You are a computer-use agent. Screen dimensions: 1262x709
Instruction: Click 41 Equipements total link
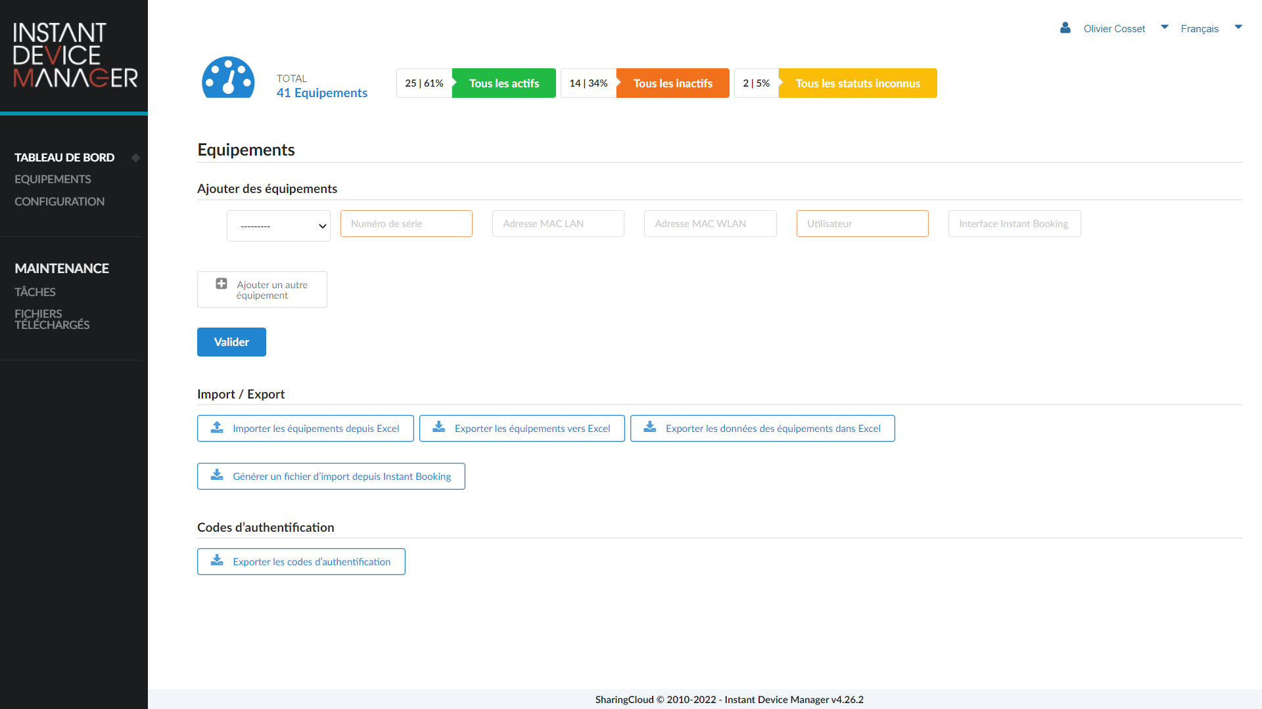(x=322, y=93)
